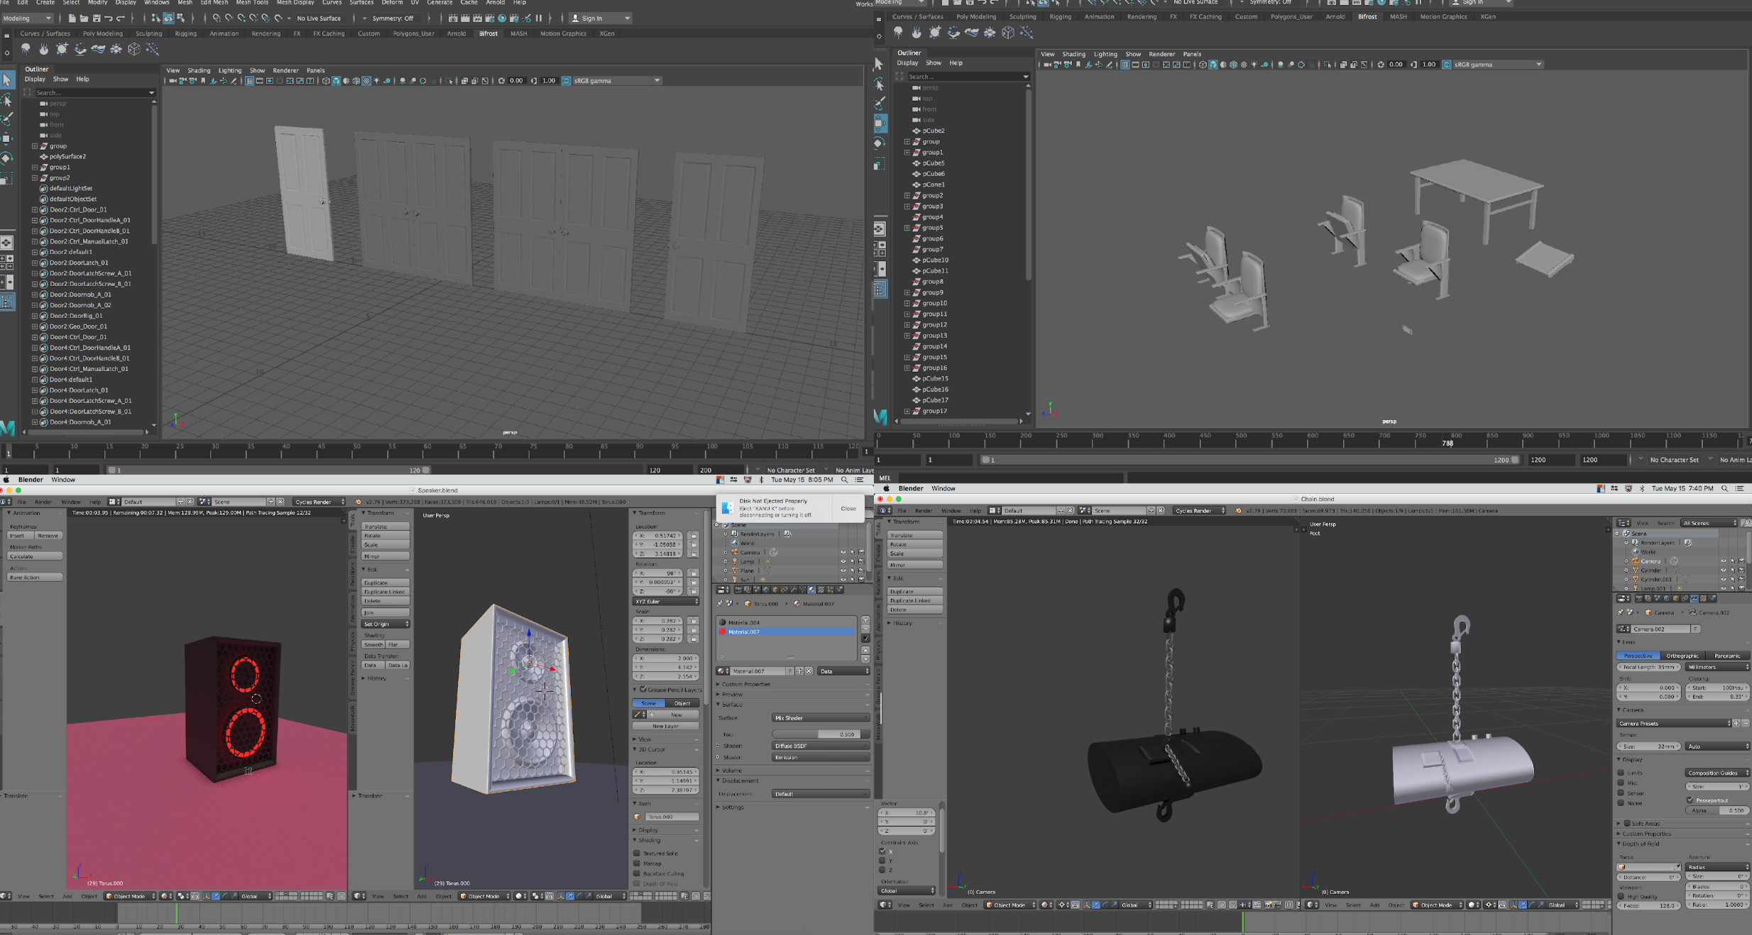The width and height of the screenshot is (1752, 935).
Task: Expand group17 in right Maya outliner
Action: (x=907, y=411)
